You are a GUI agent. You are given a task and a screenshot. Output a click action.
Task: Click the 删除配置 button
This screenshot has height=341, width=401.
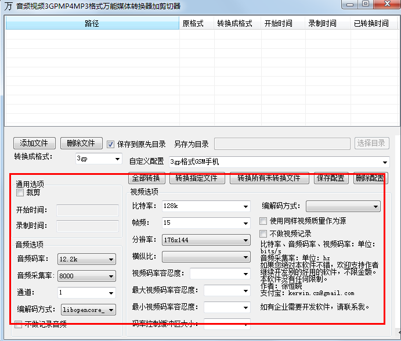(371, 178)
